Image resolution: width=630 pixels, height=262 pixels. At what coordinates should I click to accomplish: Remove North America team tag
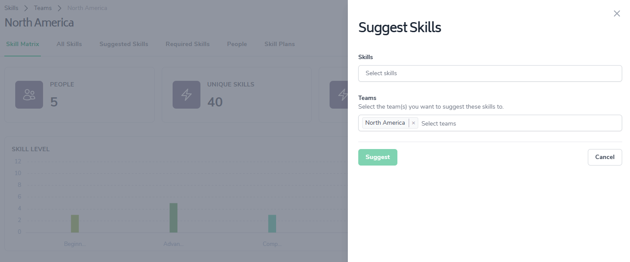tap(413, 123)
